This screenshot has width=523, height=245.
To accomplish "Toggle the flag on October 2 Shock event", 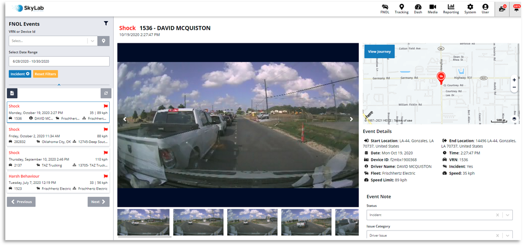I will click(x=105, y=129).
